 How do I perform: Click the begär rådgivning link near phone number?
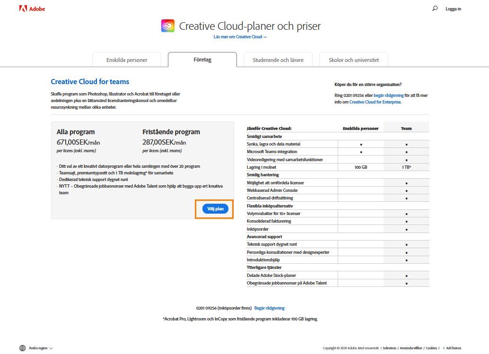point(389,95)
